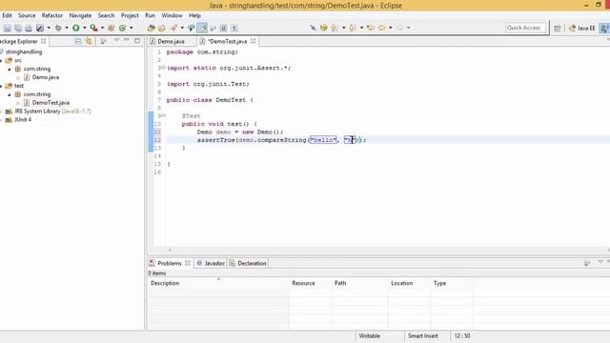610x343 pixels.
Task: Toggle Mark Occurrences highlighted toolbar icon
Action: pos(202,28)
